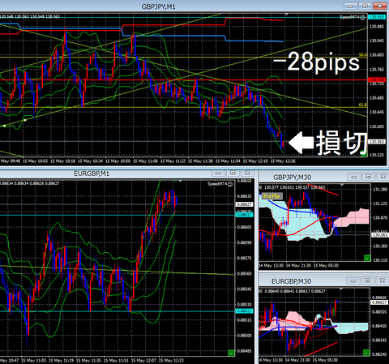This screenshot has width=389, height=364.
Task: Click red price level label in GBPJPY,M1
Action: coord(377,80)
